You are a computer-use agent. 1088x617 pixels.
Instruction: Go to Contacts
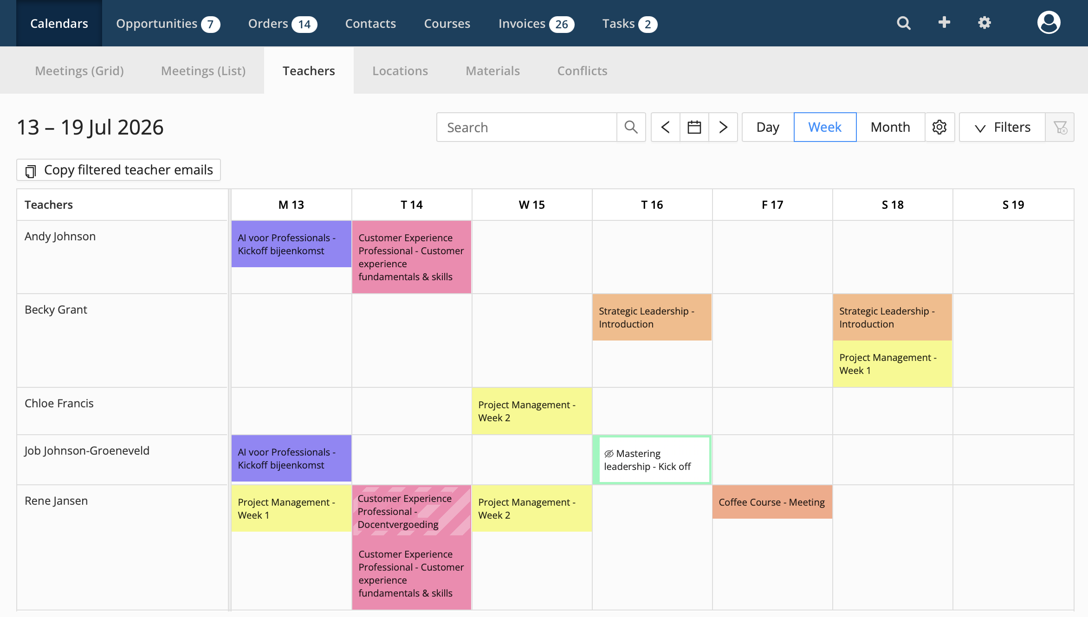pyautogui.click(x=370, y=23)
